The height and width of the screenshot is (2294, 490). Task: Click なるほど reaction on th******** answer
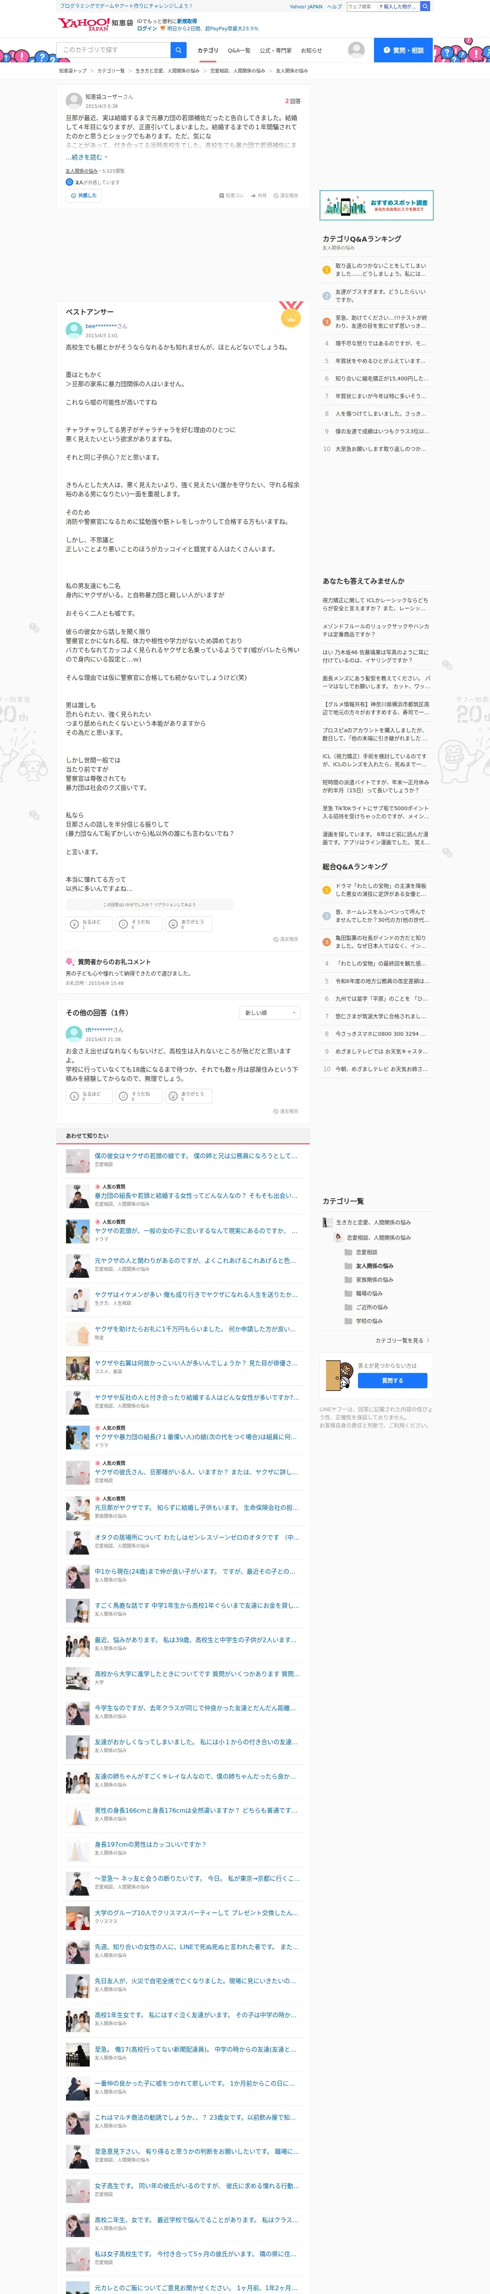pos(88,1096)
